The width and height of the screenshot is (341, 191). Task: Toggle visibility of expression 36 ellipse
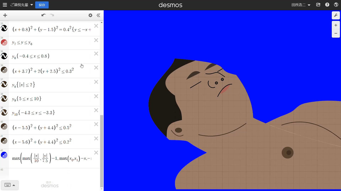4,70
